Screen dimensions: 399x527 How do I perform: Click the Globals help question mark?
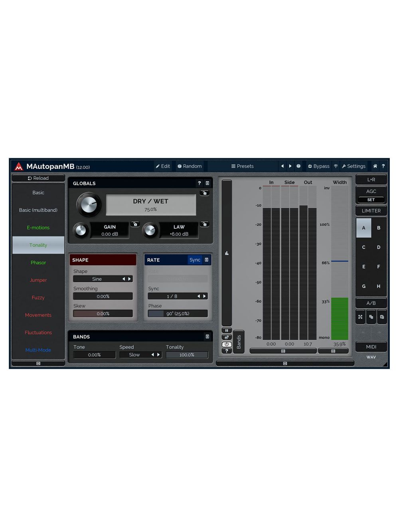coord(199,183)
